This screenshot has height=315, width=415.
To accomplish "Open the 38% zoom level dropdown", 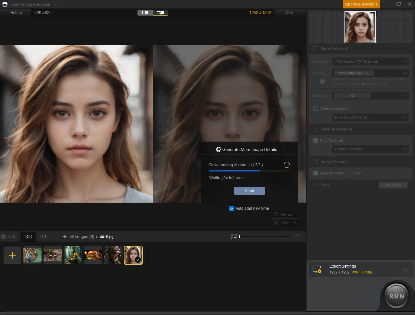I will (295, 223).
